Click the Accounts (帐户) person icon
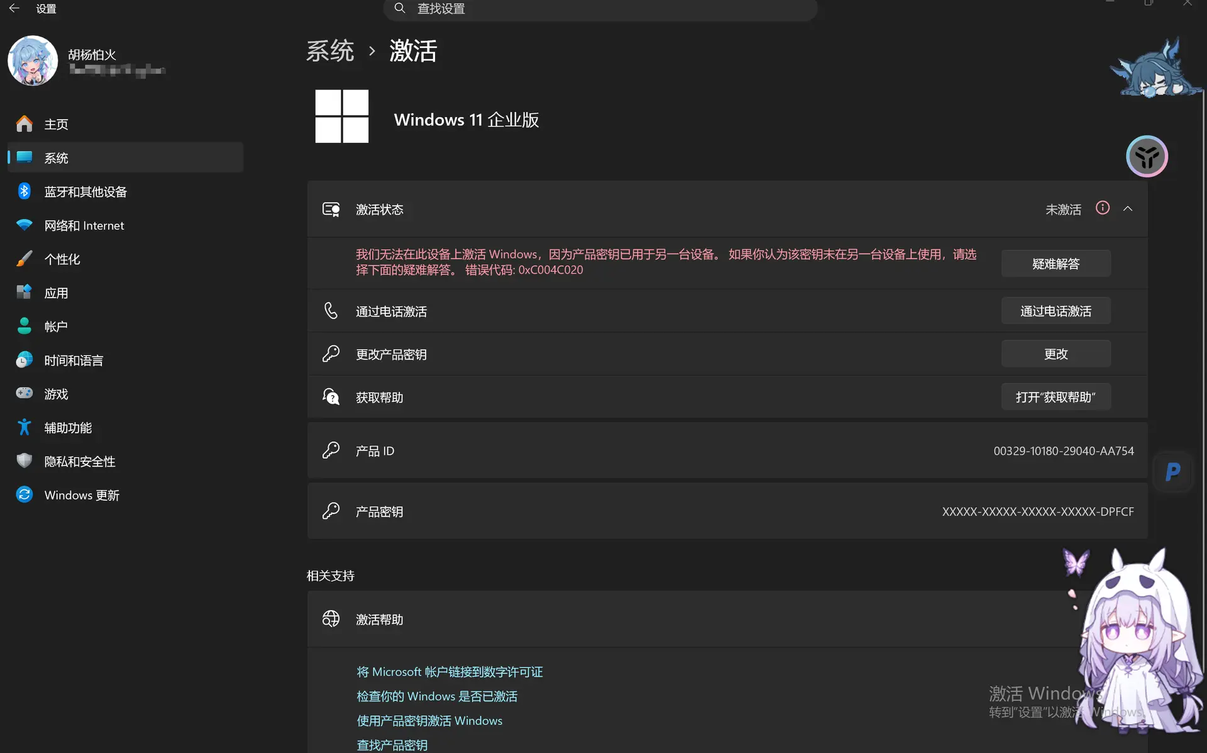 click(25, 326)
